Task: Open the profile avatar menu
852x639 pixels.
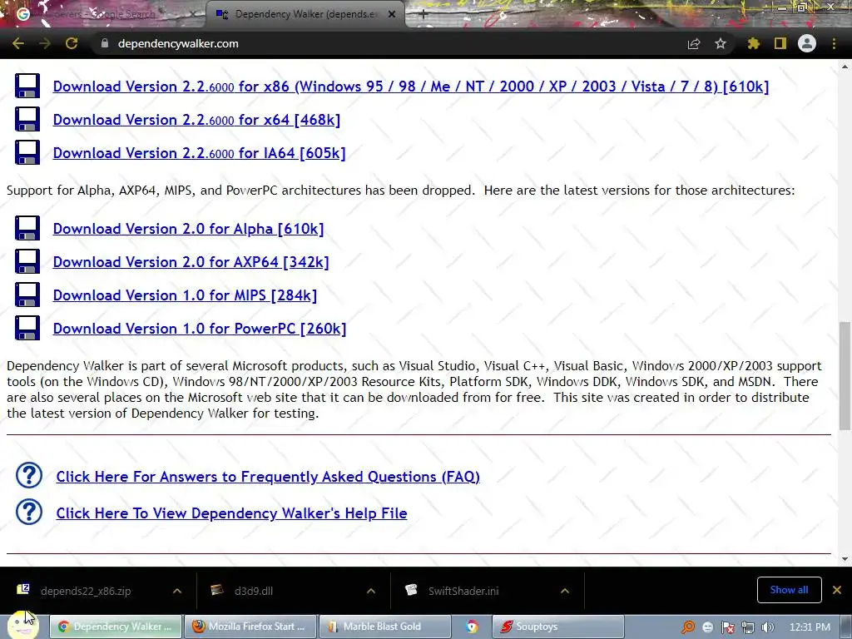Action: point(807,43)
